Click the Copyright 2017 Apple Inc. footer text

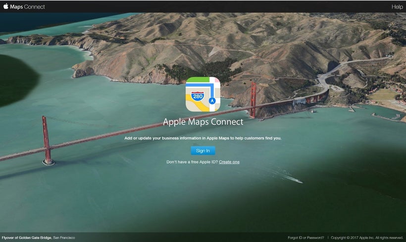tap(367, 238)
